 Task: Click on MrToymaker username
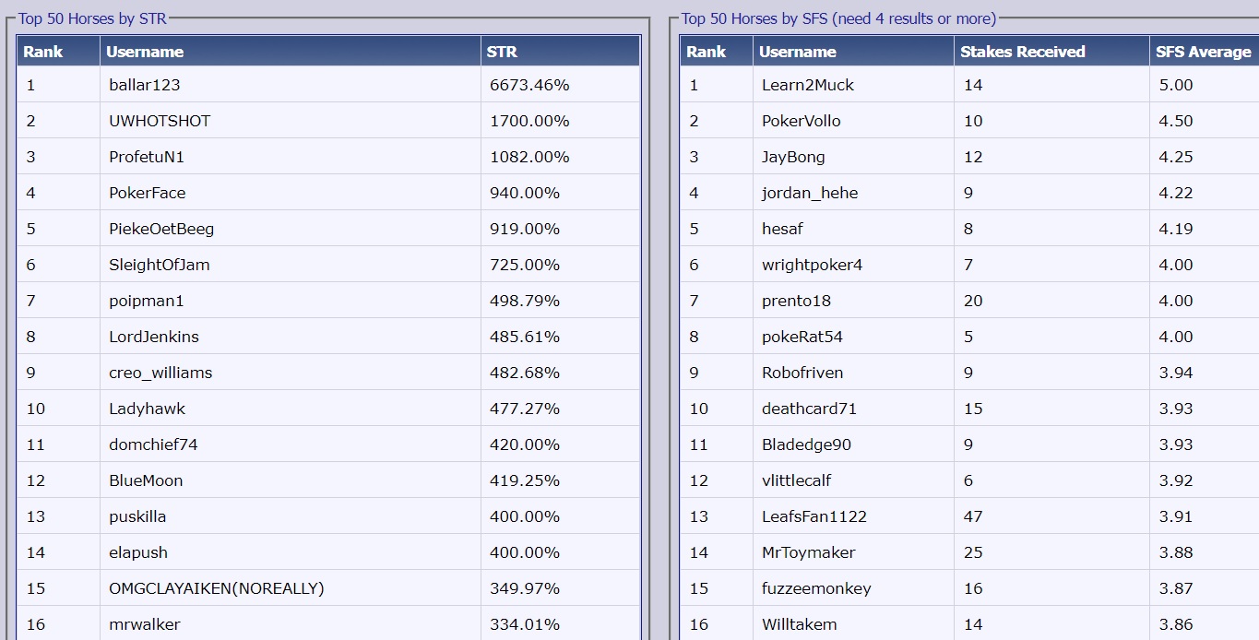pos(809,552)
